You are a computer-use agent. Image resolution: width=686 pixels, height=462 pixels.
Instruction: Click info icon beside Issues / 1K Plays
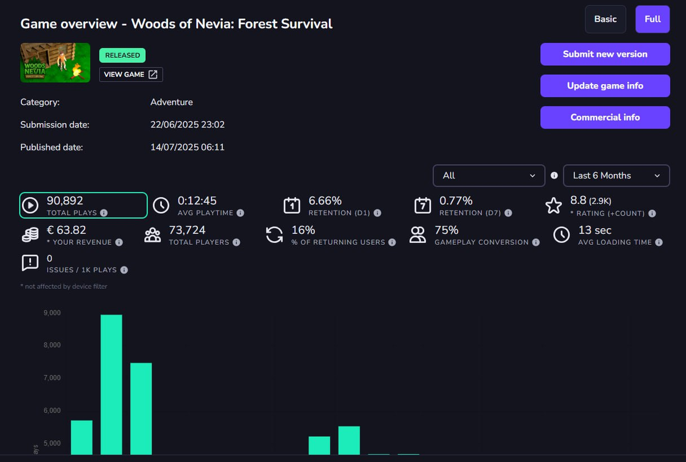tap(124, 270)
